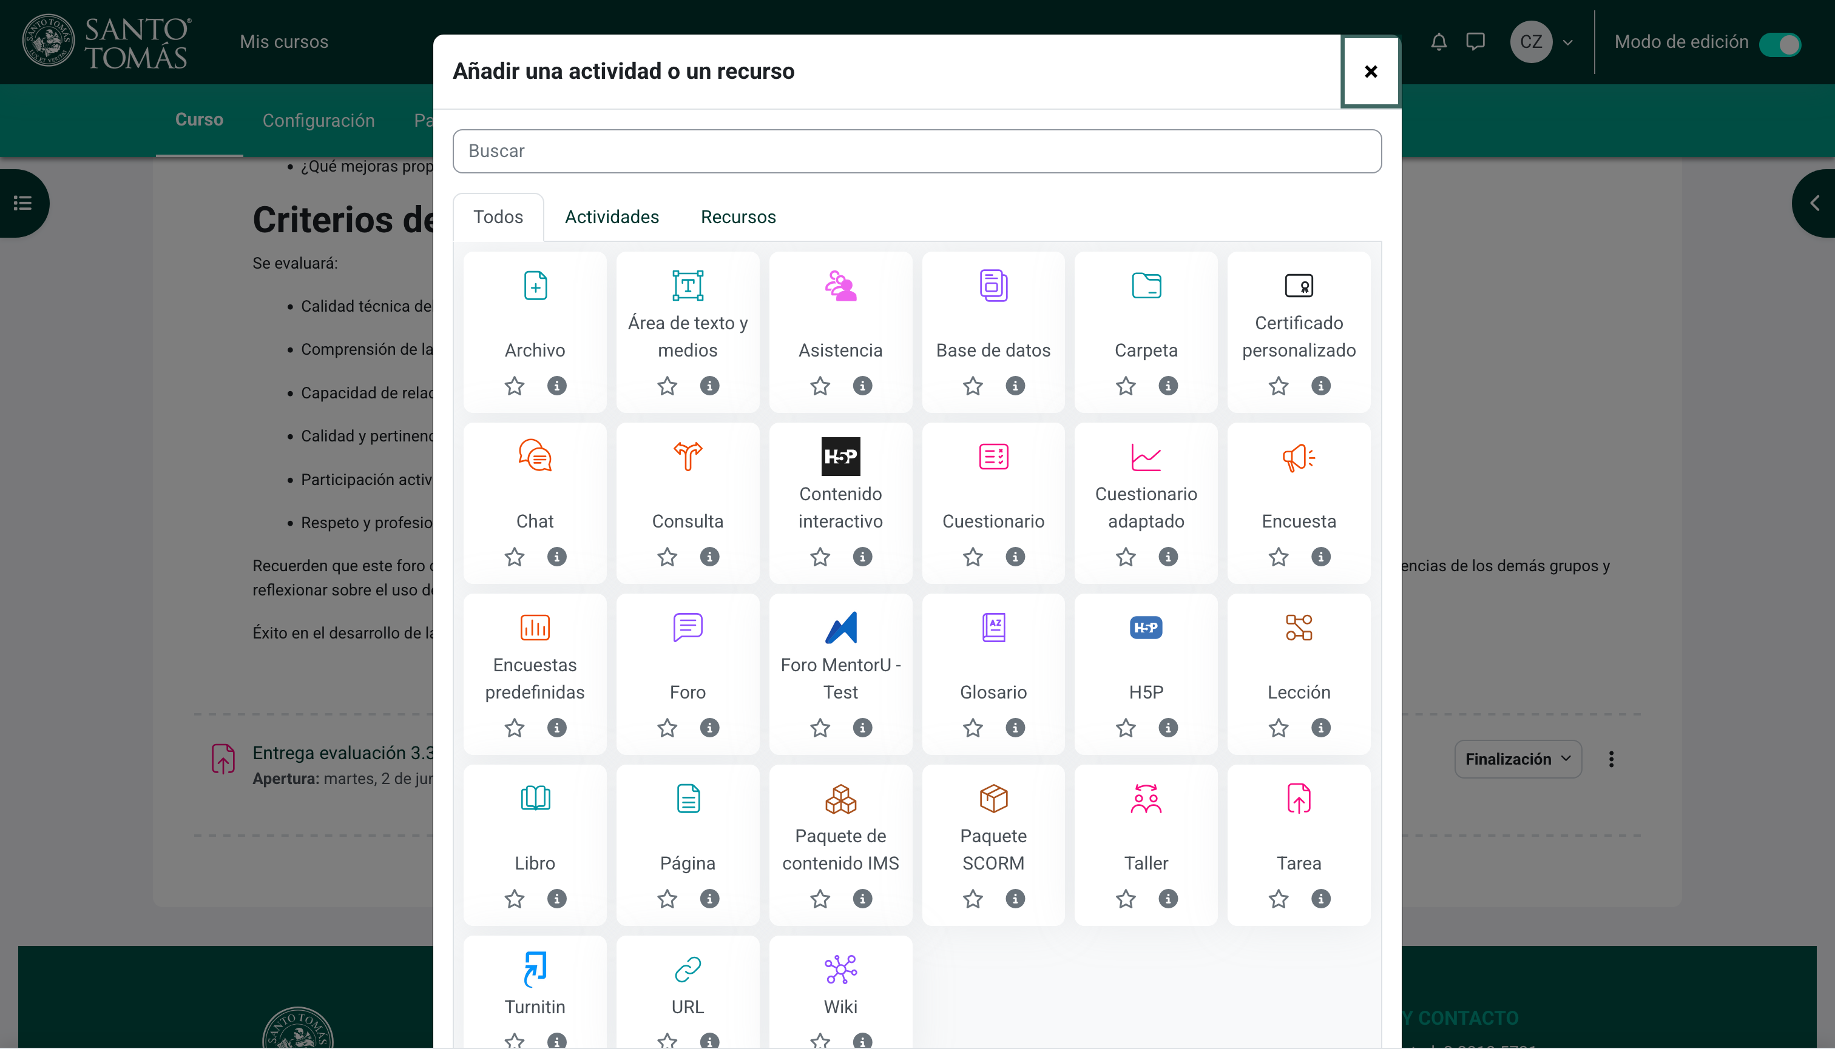Click the Santo Tomás logo
The height and width of the screenshot is (1049, 1835).
(107, 41)
